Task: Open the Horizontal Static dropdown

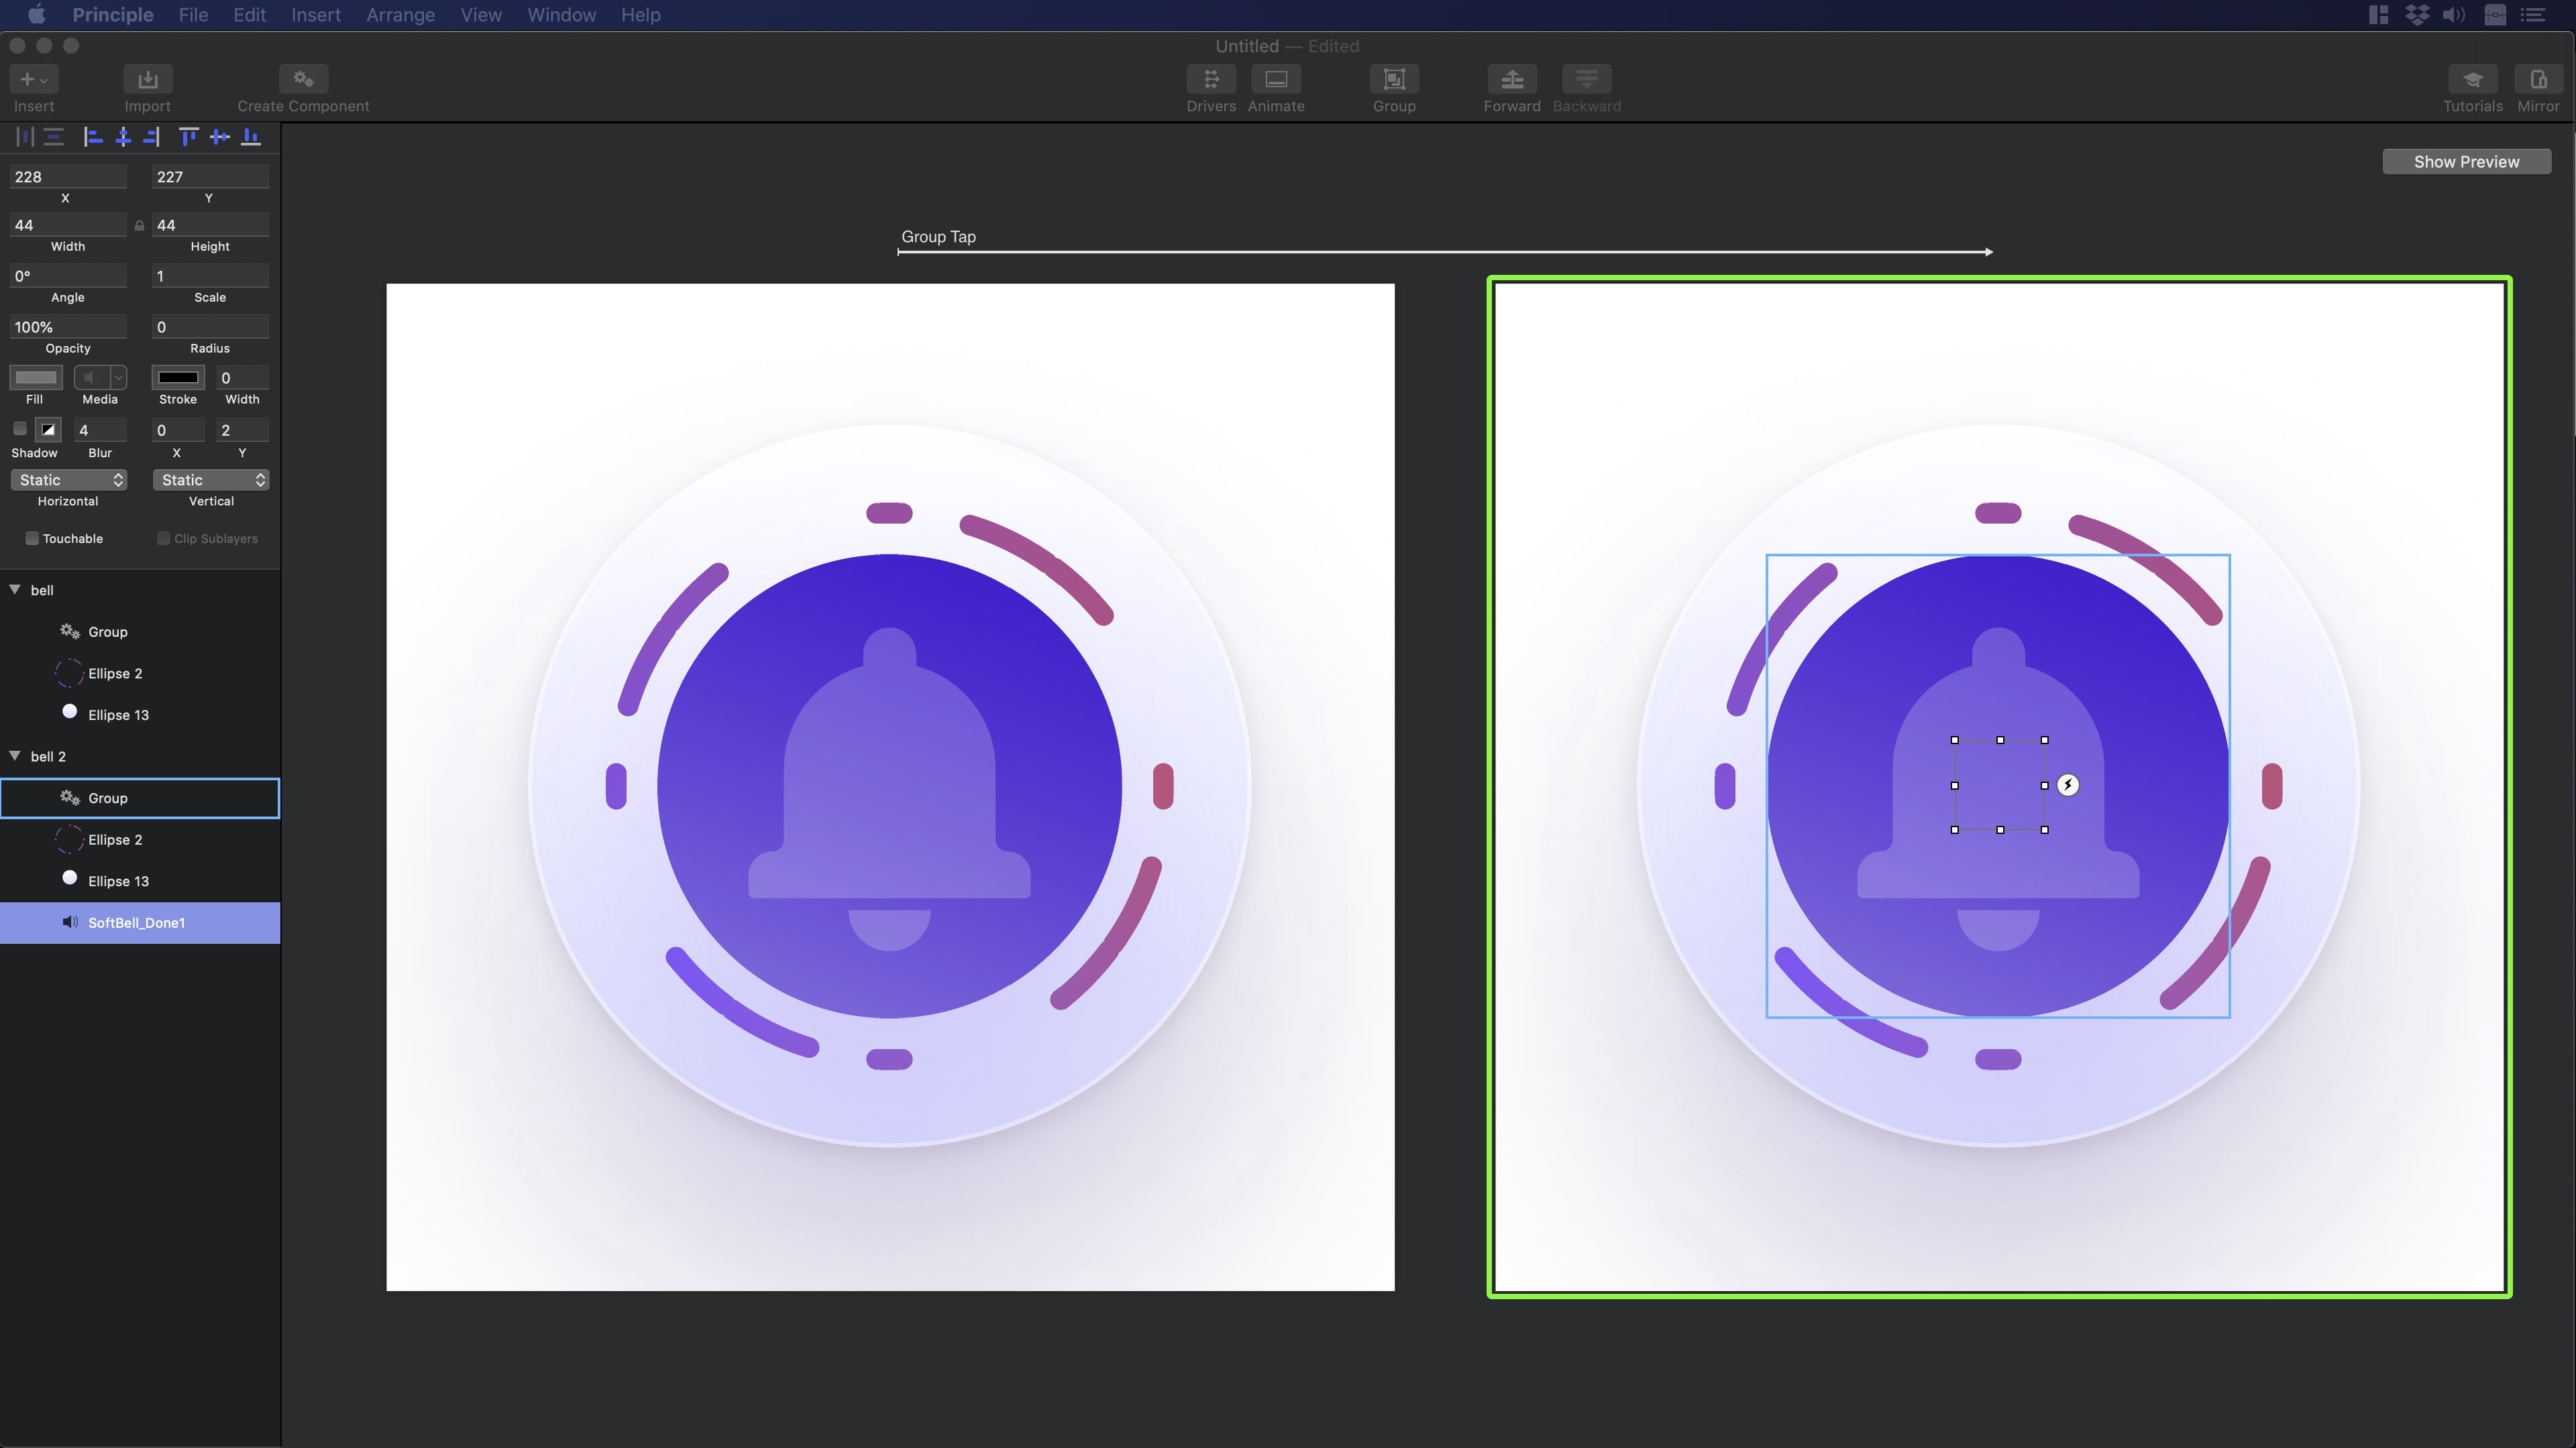Action: (68, 481)
